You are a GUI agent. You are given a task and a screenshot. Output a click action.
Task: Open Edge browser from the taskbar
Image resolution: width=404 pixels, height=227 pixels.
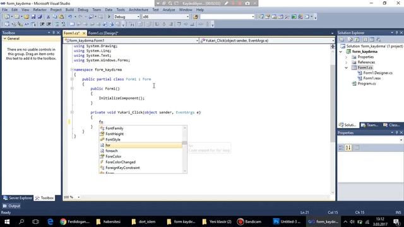[50, 221]
